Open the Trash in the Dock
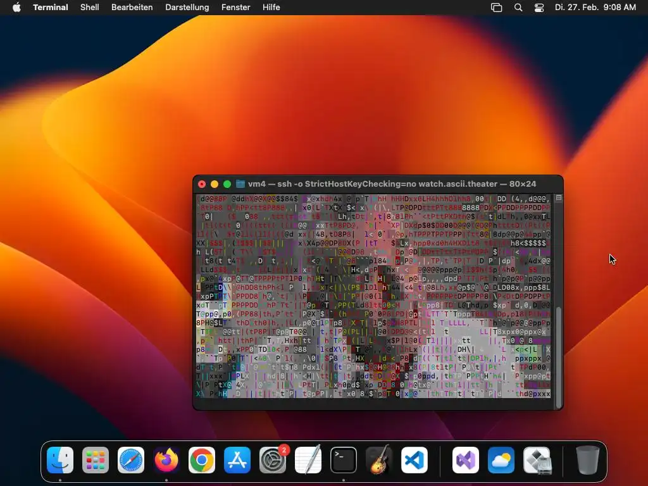The height and width of the screenshot is (486, 648). pyautogui.click(x=588, y=460)
